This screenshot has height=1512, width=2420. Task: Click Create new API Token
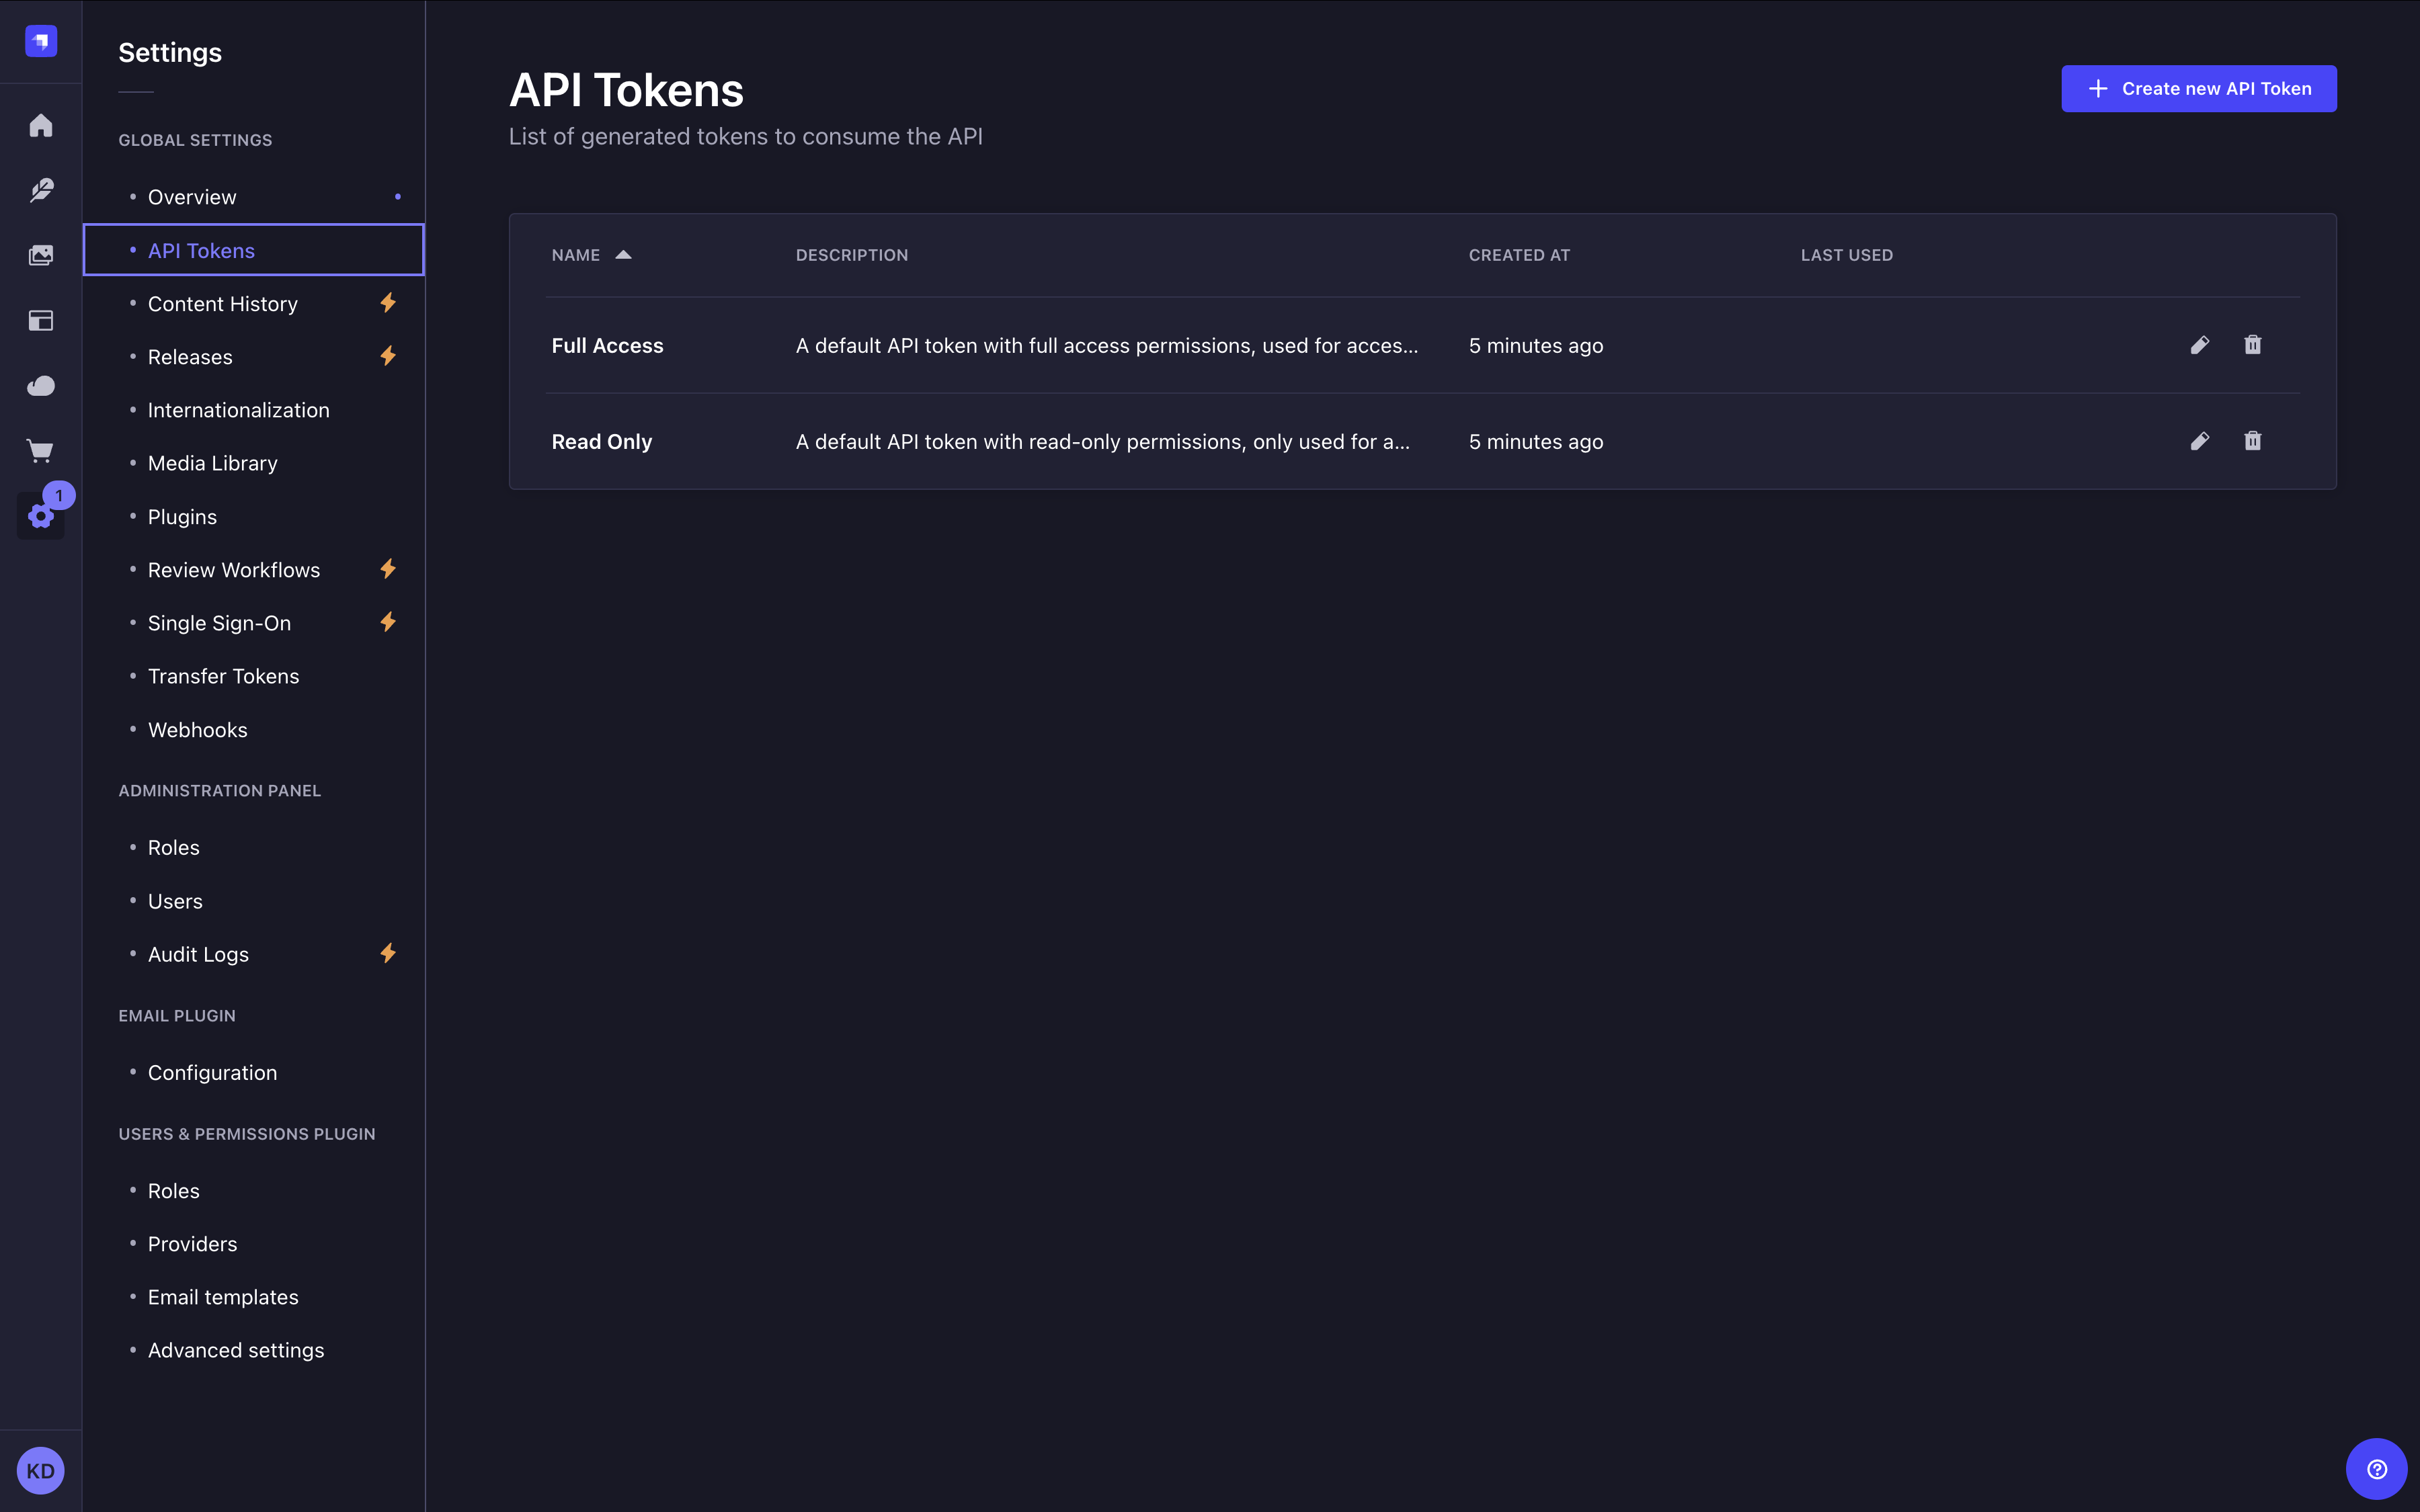coord(2198,88)
